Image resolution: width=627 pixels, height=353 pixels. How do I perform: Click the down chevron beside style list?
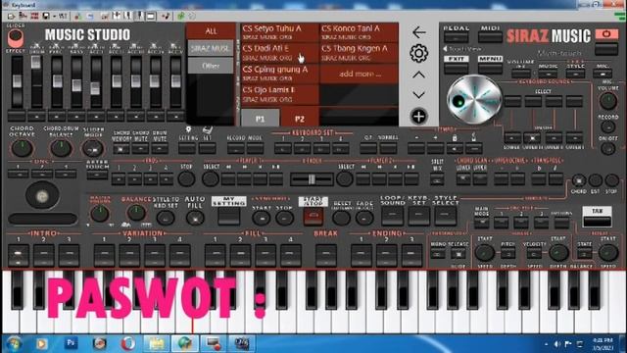click(418, 95)
